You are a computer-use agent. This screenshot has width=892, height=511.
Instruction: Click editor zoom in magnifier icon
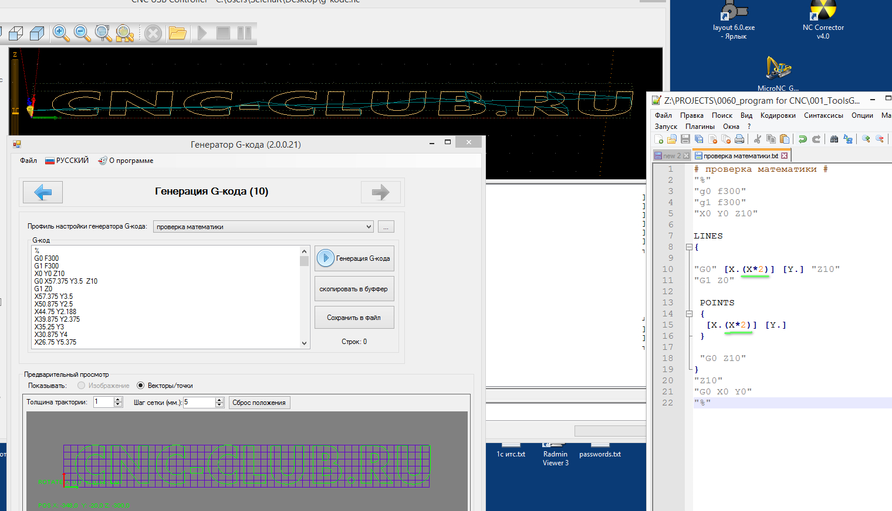[866, 139]
